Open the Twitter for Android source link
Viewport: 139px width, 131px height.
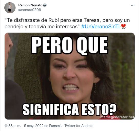click(x=79, y=126)
